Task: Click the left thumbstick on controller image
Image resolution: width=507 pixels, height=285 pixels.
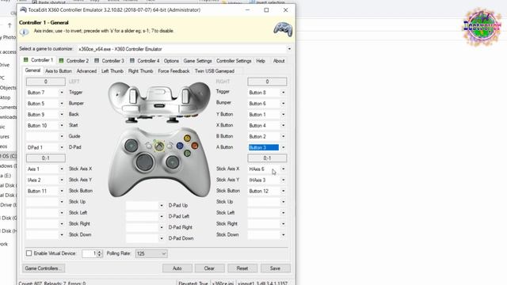Action: pos(132,146)
